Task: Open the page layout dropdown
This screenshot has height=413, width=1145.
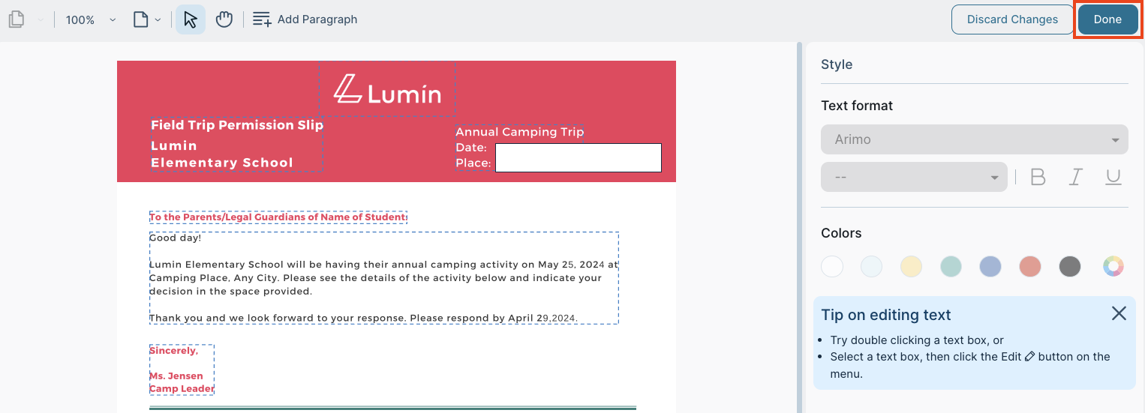Action: (x=147, y=19)
